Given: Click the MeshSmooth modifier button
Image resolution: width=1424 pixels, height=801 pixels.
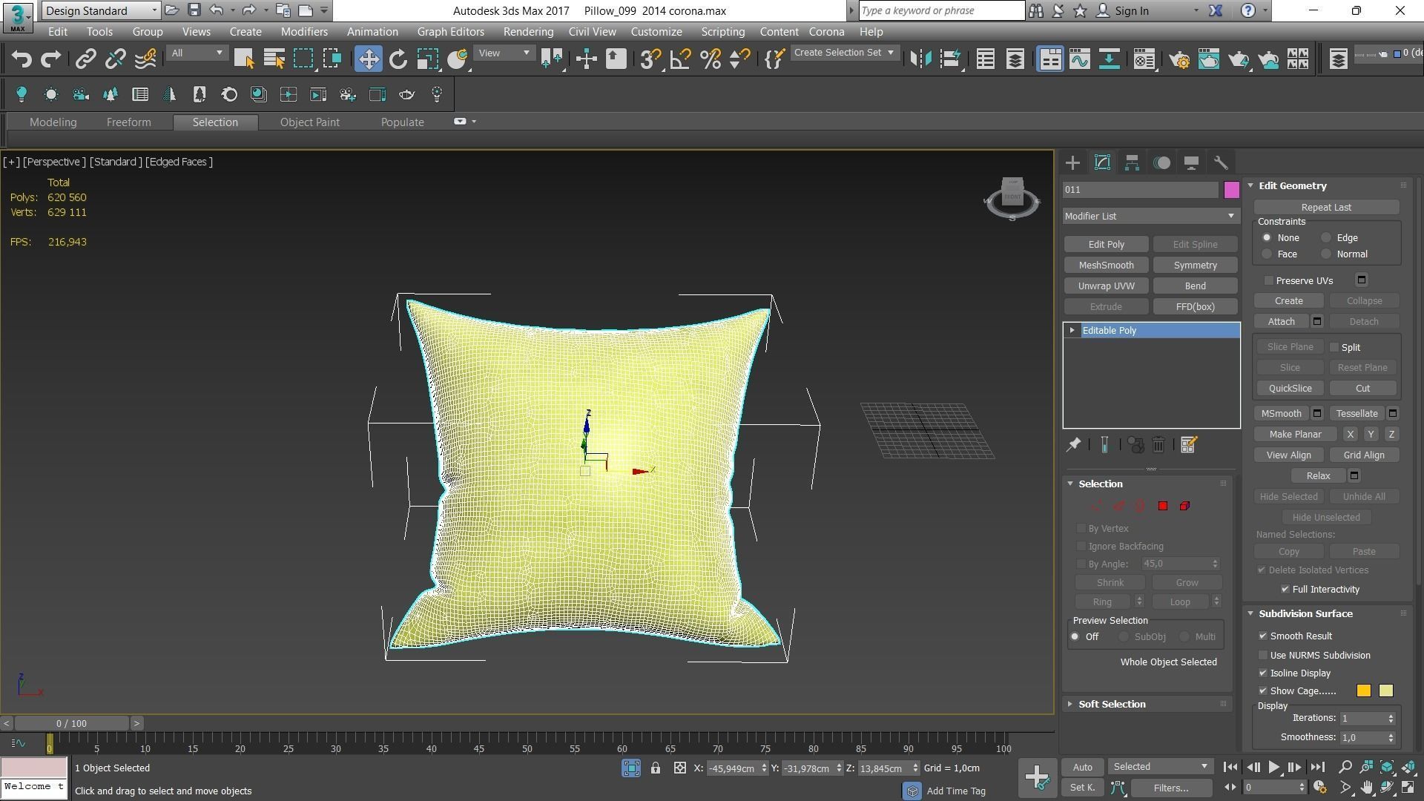Looking at the screenshot, I should [x=1106, y=266].
